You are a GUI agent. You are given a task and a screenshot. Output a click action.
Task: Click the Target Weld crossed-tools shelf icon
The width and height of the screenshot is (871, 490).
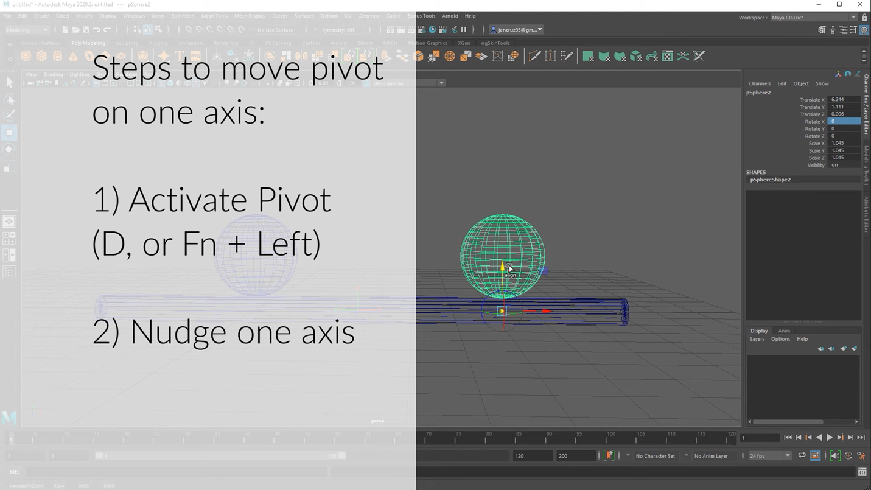click(699, 56)
